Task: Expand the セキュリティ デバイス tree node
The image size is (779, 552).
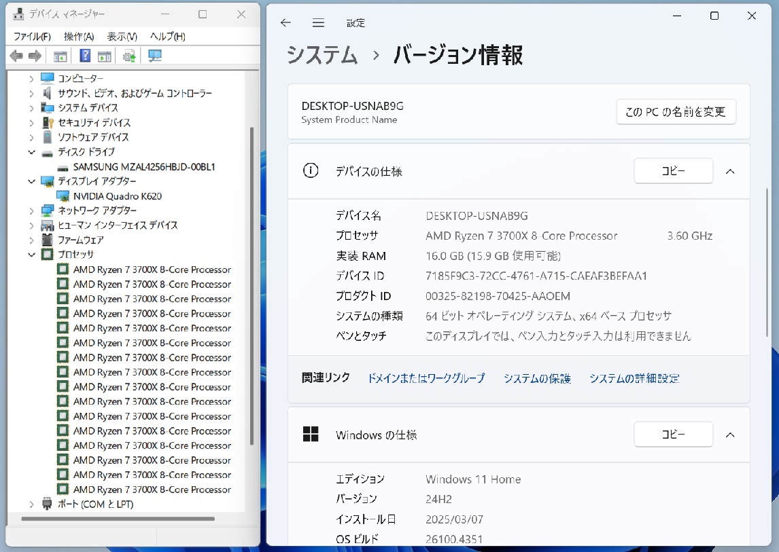Action: click(32, 123)
